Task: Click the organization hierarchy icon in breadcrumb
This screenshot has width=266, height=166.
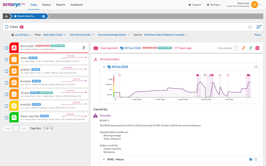Action: click(x=6, y=16)
